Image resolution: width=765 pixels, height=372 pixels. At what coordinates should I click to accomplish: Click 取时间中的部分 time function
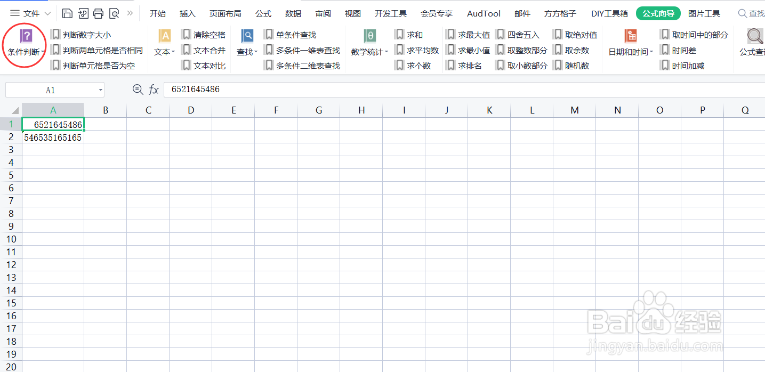coord(694,35)
